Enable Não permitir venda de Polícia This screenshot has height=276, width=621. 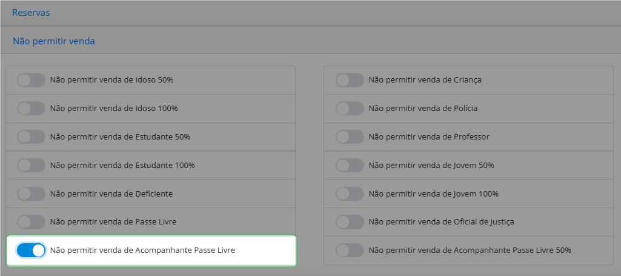coord(350,108)
